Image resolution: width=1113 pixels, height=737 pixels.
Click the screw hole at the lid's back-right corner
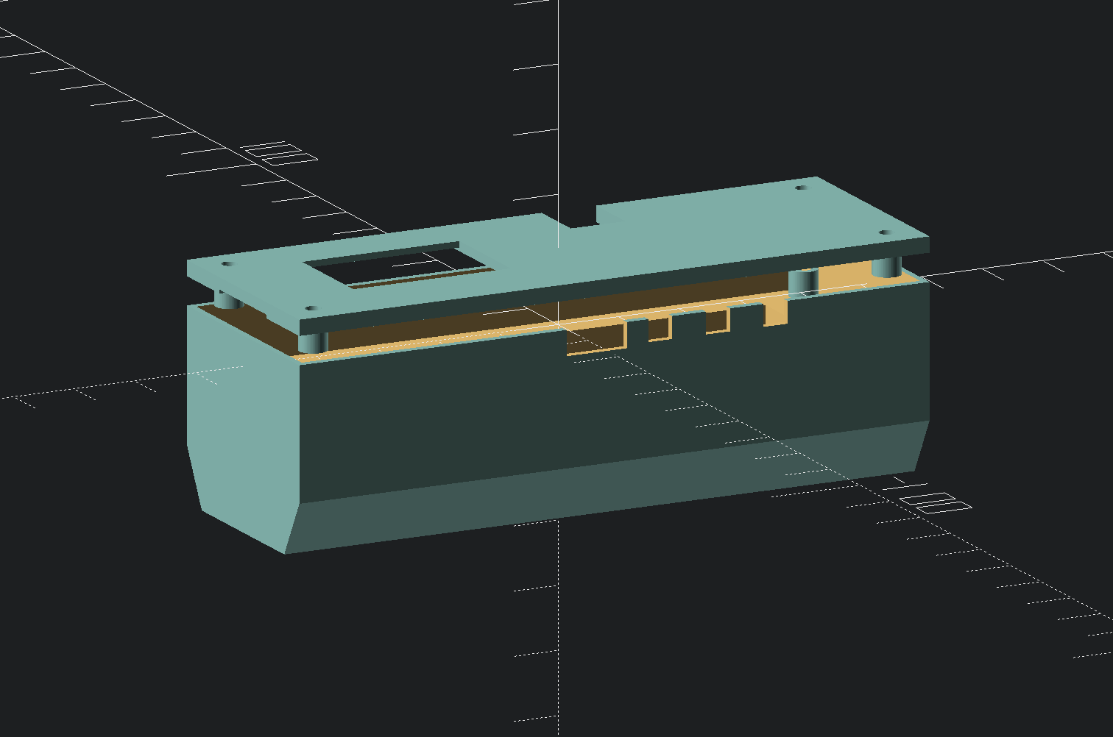pyautogui.click(x=802, y=188)
